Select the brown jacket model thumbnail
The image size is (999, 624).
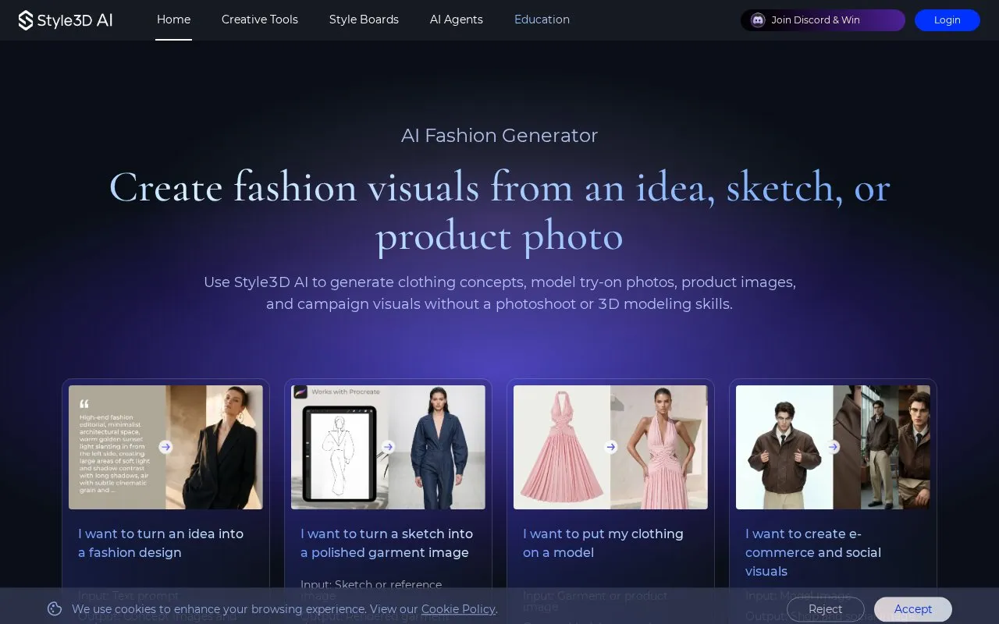point(833,447)
